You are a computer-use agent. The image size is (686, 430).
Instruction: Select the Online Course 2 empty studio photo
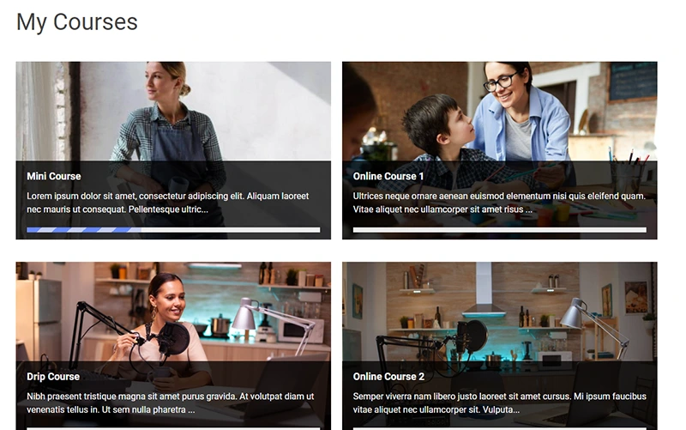tap(500, 312)
